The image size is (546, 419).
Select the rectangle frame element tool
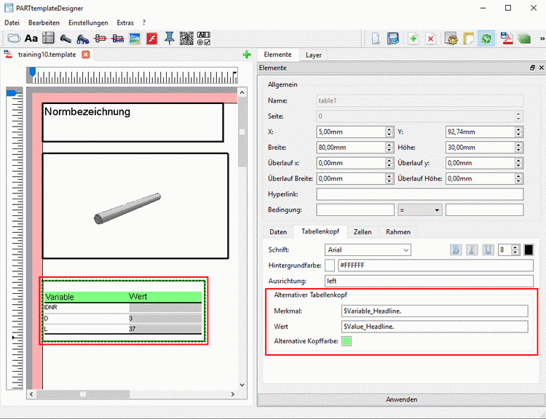point(14,39)
